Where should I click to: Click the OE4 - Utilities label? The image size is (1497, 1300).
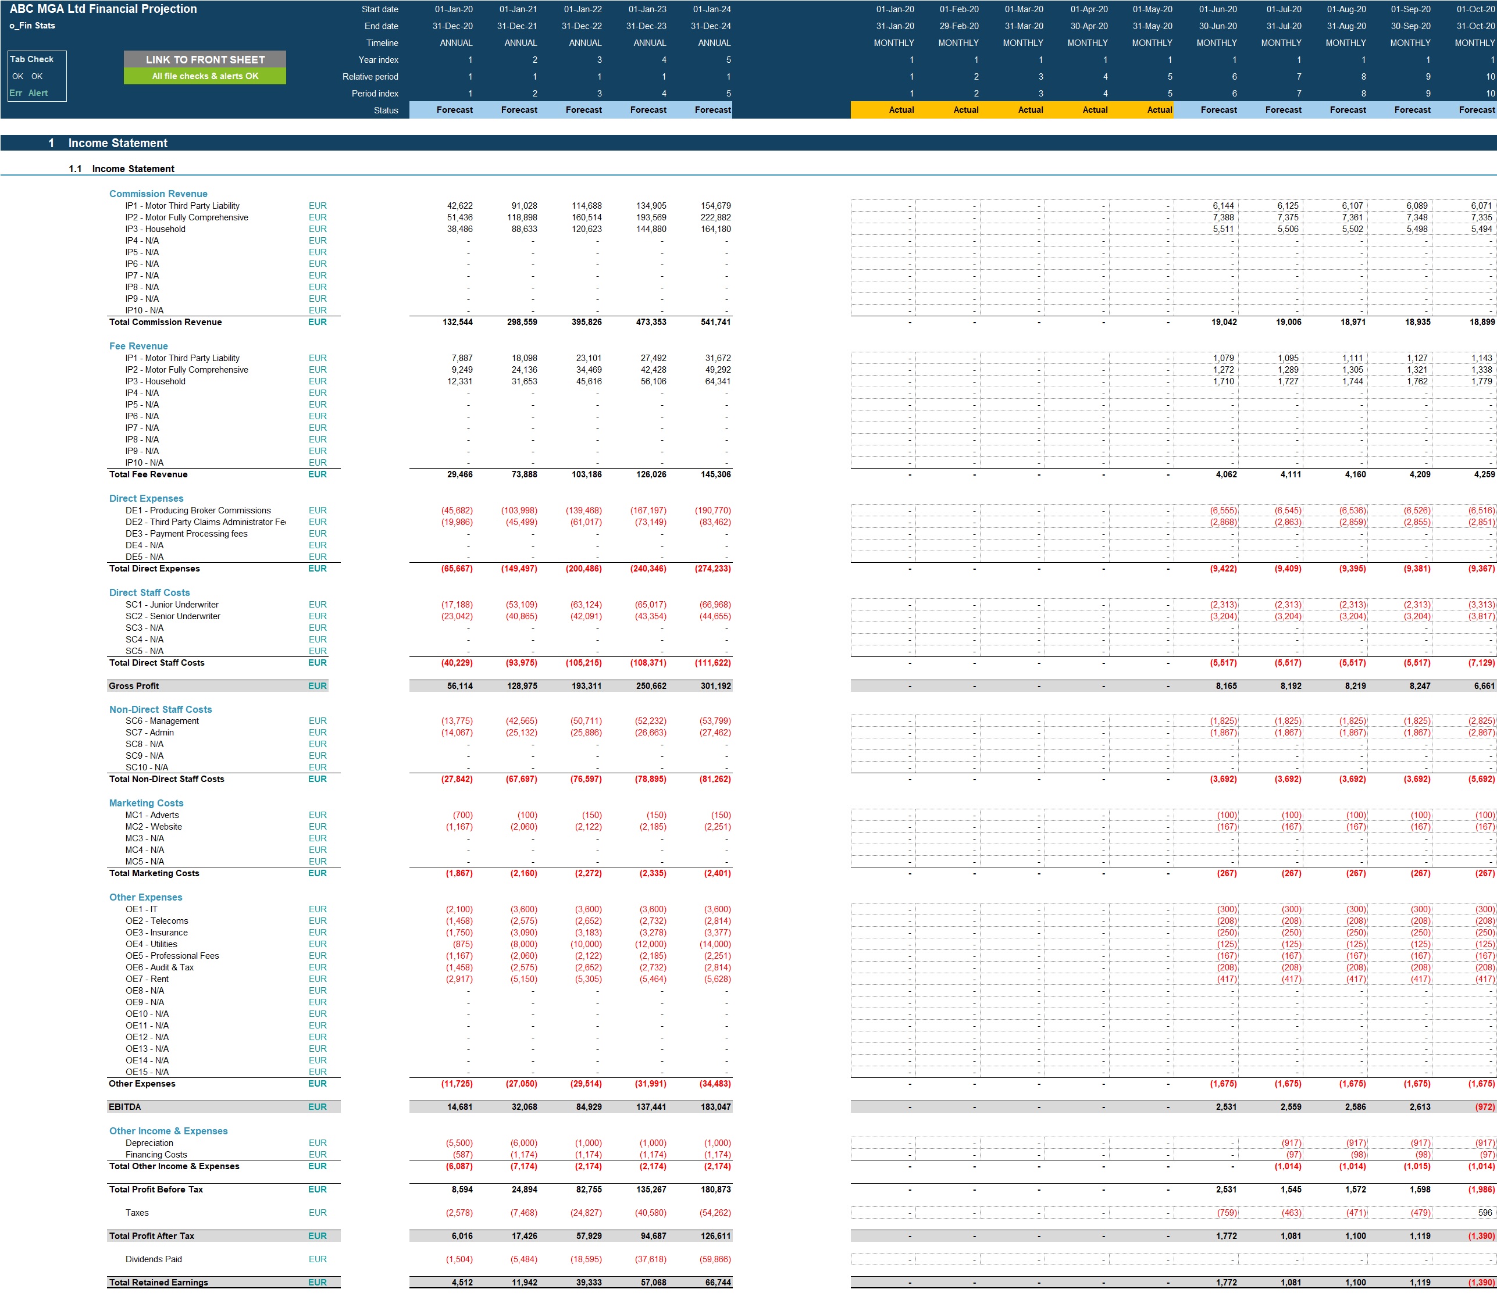click(151, 945)
